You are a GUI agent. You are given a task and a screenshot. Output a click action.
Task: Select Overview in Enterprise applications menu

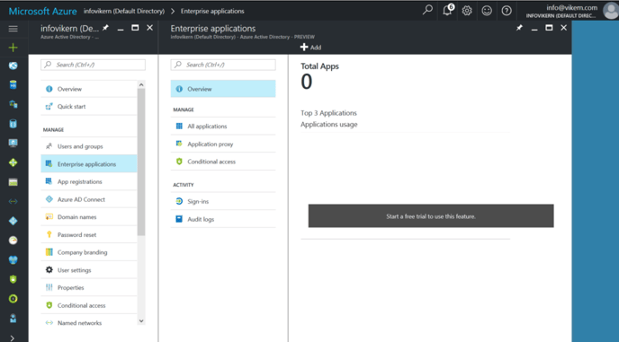(x=223, y=89)
